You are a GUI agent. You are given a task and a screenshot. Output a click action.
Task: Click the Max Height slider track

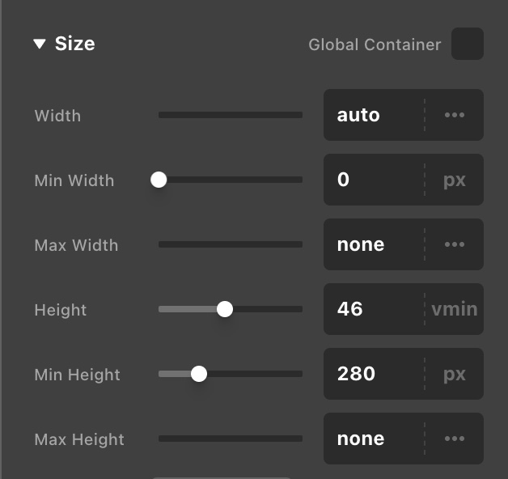tap(231, 439)
